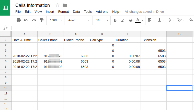This screenshot has height=110, width=194.
Task: Select the 0:00:07 duration cell
Action: click(128, 56)
